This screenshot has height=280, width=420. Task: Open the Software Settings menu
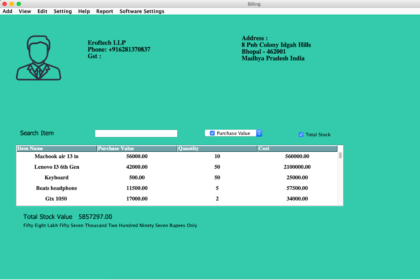point(142,11)
